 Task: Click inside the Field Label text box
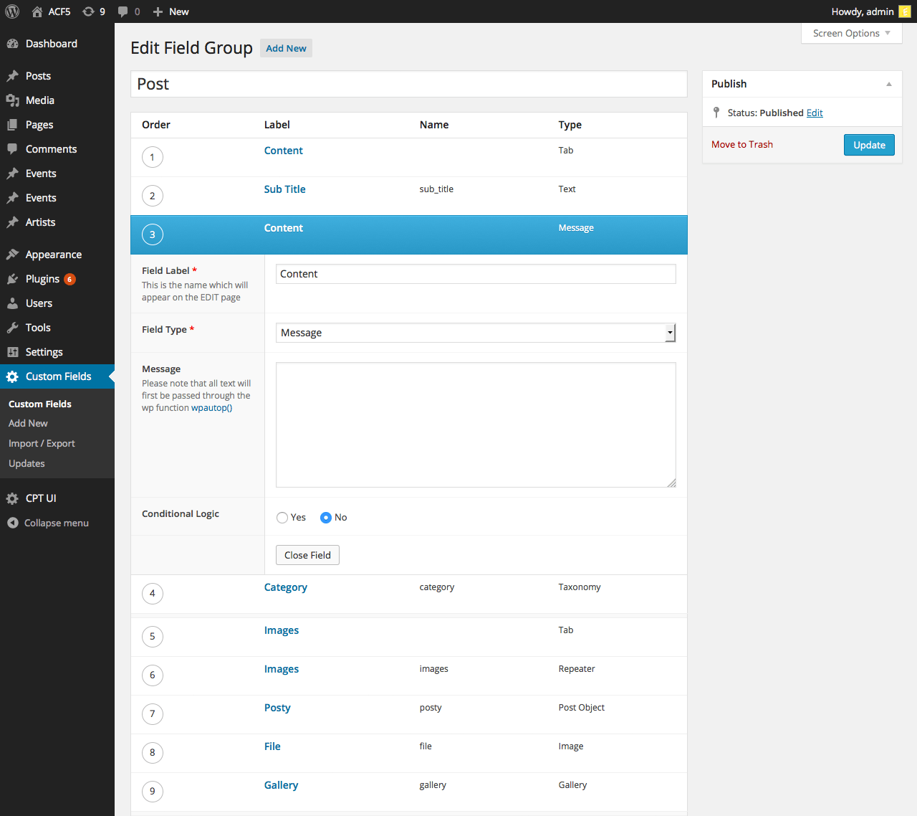(476, 273)
